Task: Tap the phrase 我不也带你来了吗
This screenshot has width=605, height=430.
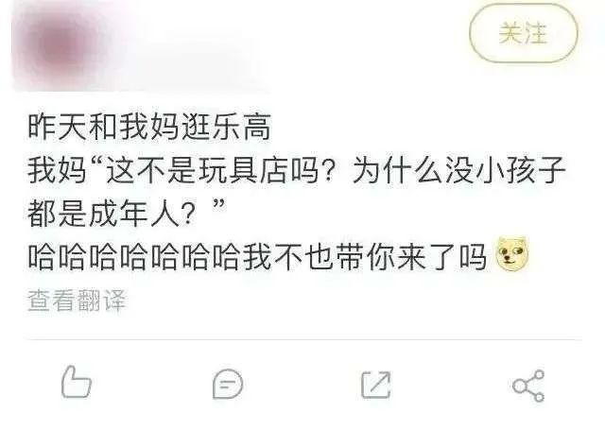Action: coord(365,256)
